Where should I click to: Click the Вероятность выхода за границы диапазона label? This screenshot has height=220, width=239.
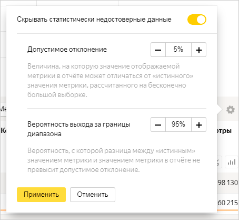79,129
